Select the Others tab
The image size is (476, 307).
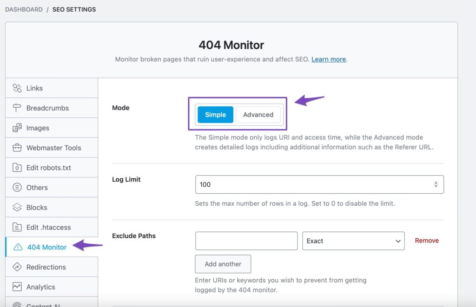click(52, 188)
